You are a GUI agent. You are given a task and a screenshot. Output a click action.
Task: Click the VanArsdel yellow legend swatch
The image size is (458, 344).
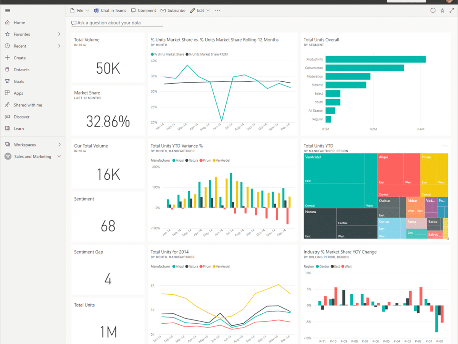pos(214,161)
